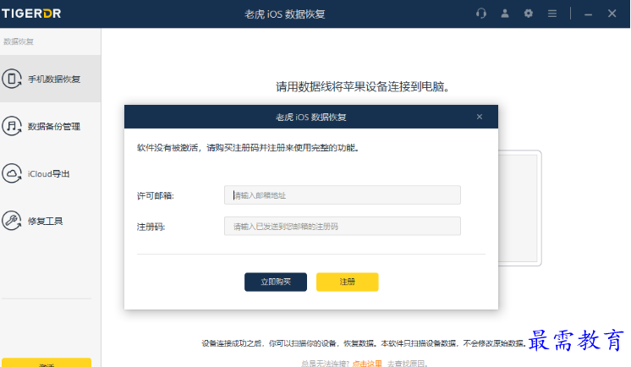This screenshot has width=631, height=367.
Task: Select 数据备份管理 sidebar item
Action: [x=50, y=126]
